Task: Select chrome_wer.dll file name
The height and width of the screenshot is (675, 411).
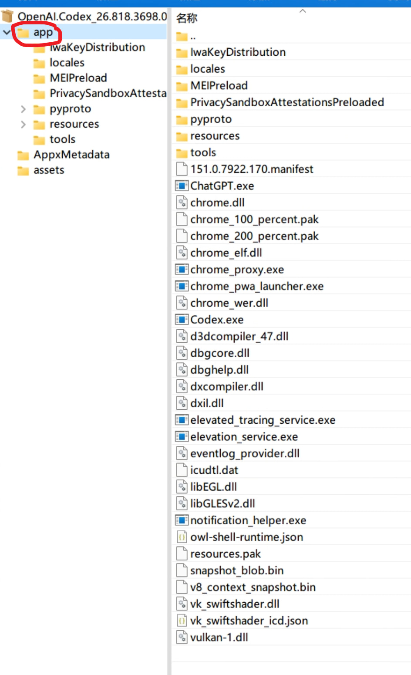Action: click(x=229, y=303)
